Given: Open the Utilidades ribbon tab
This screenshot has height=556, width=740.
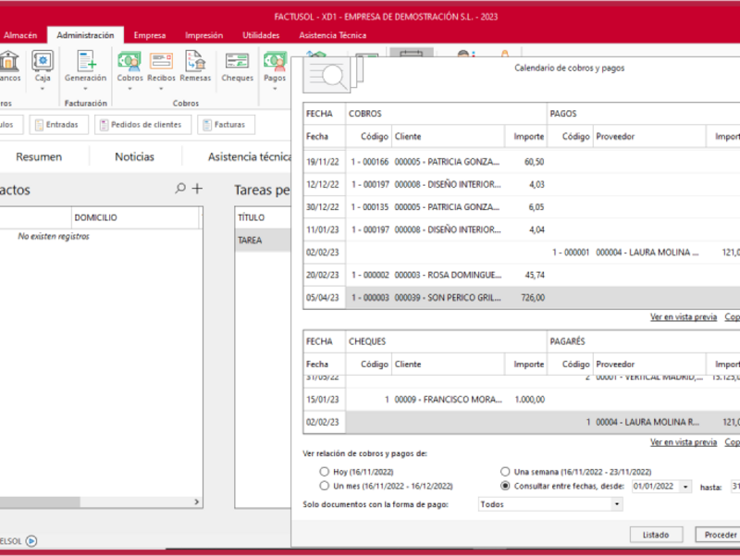Looking at the screenshot, I should [261, 35].
